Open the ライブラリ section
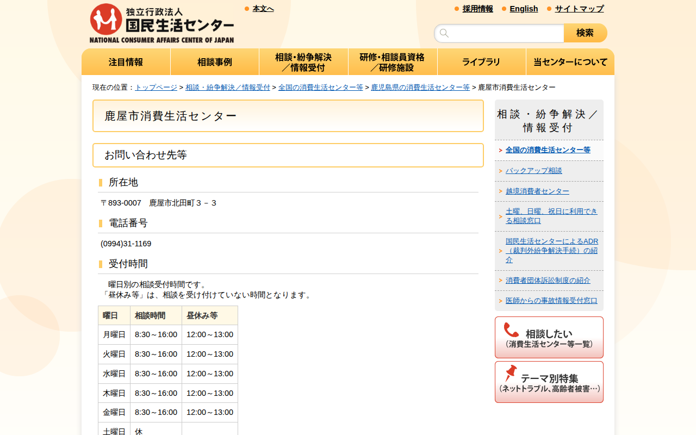 [x=481, y=61]
